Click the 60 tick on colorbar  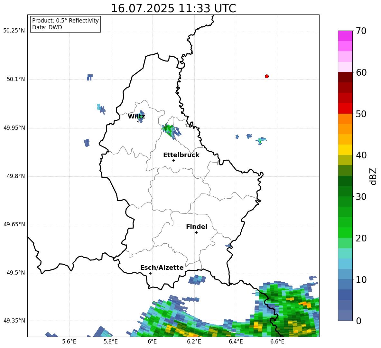[x=361, y=72]
